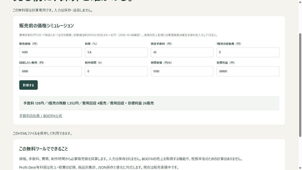The height and width of the screenshot is (170, 302).
Task: Focus the 回収したい費用 field showing 5000
Action: coord(50,71)
